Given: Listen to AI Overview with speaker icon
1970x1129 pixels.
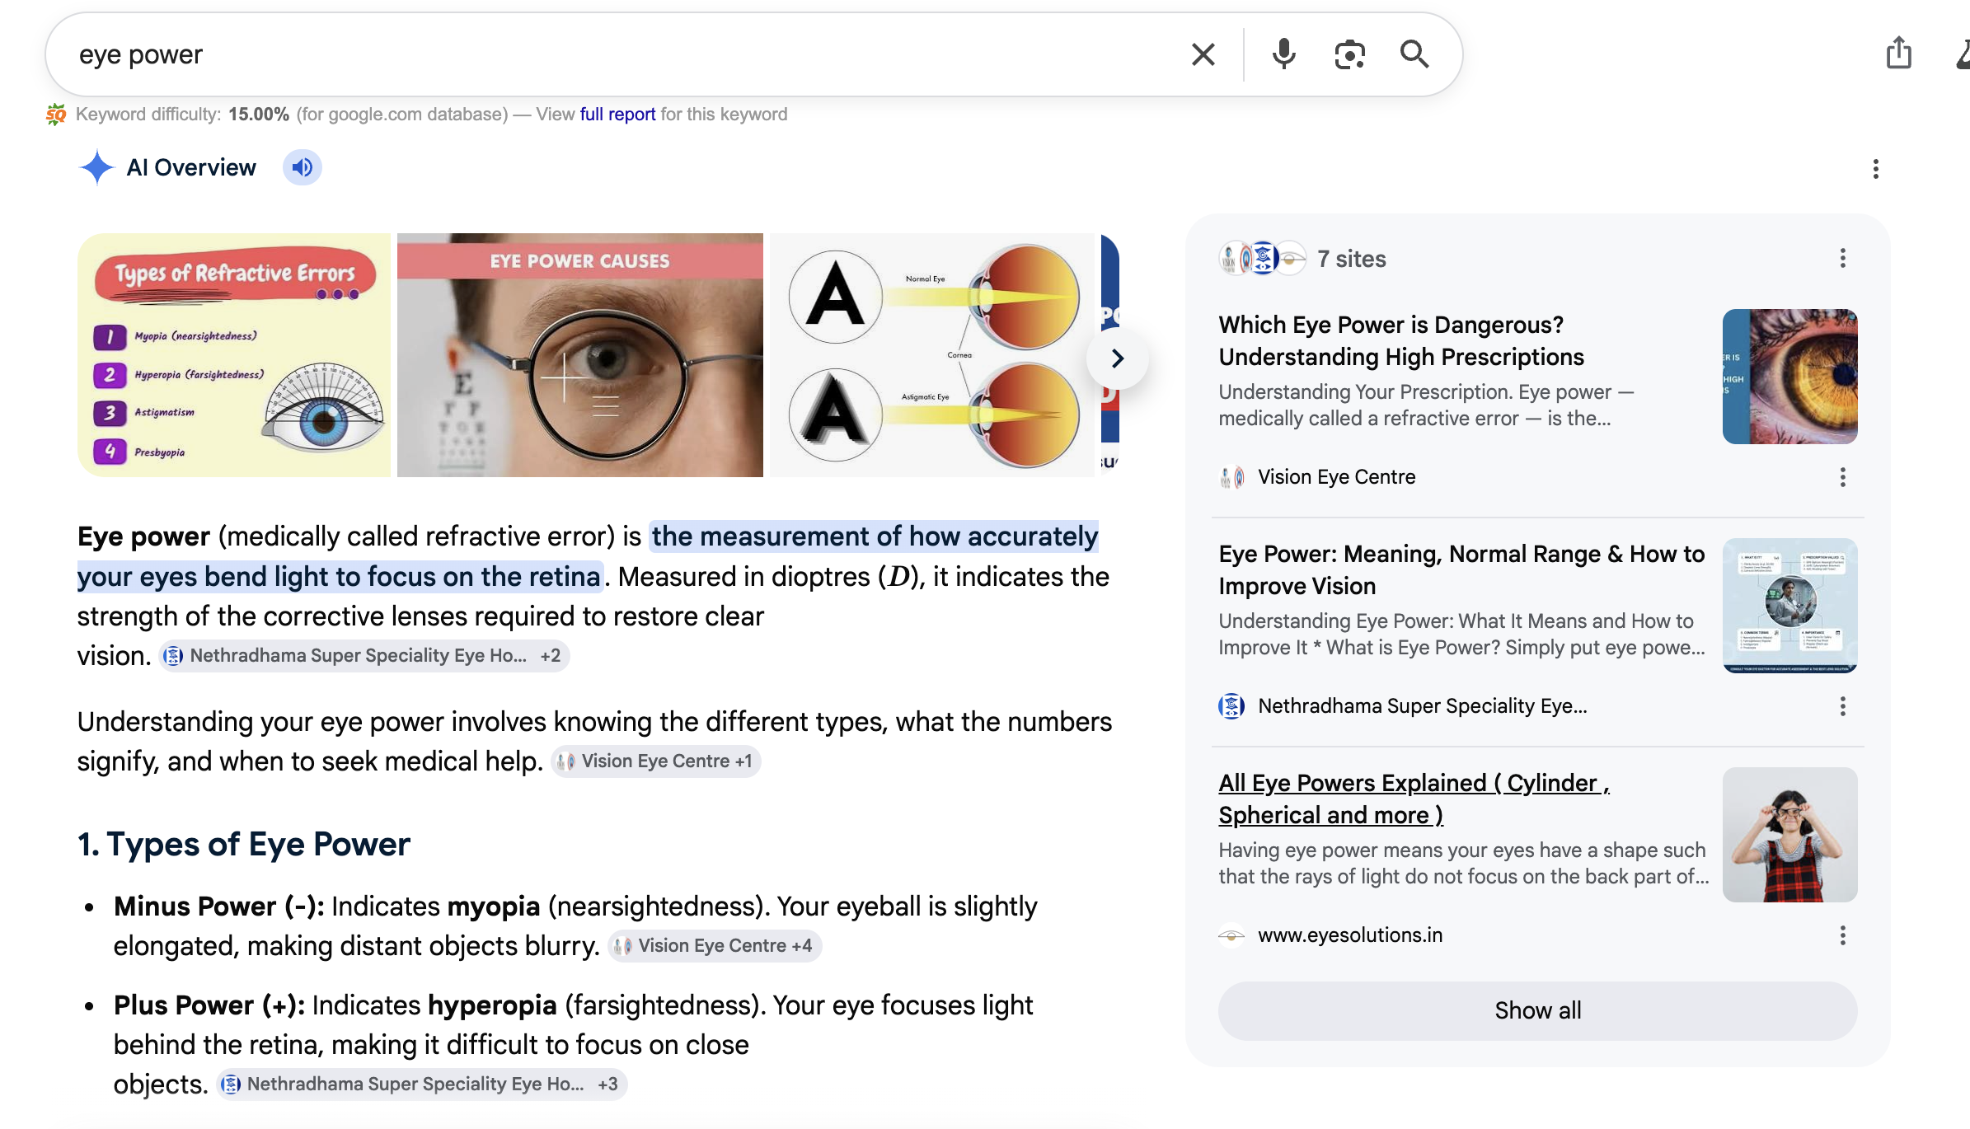Looking at the screenshot, I should 303,168.
